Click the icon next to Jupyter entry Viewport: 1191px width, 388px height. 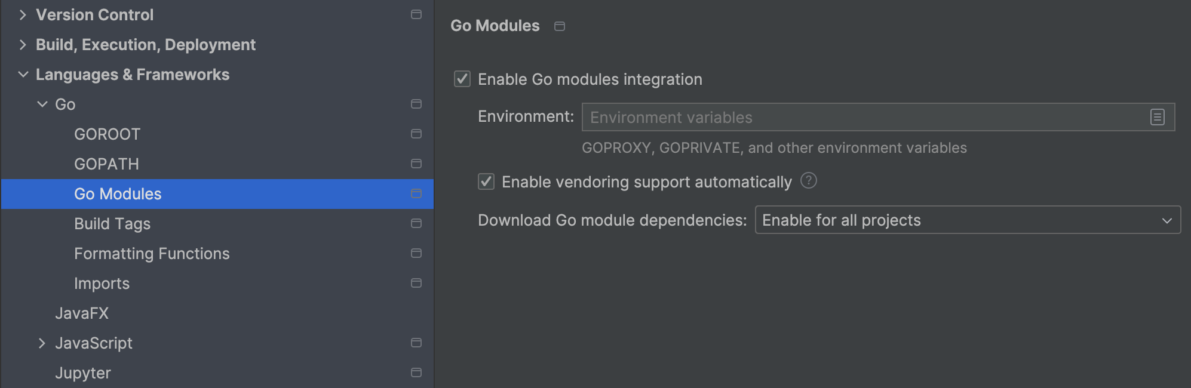click(416, 372)
